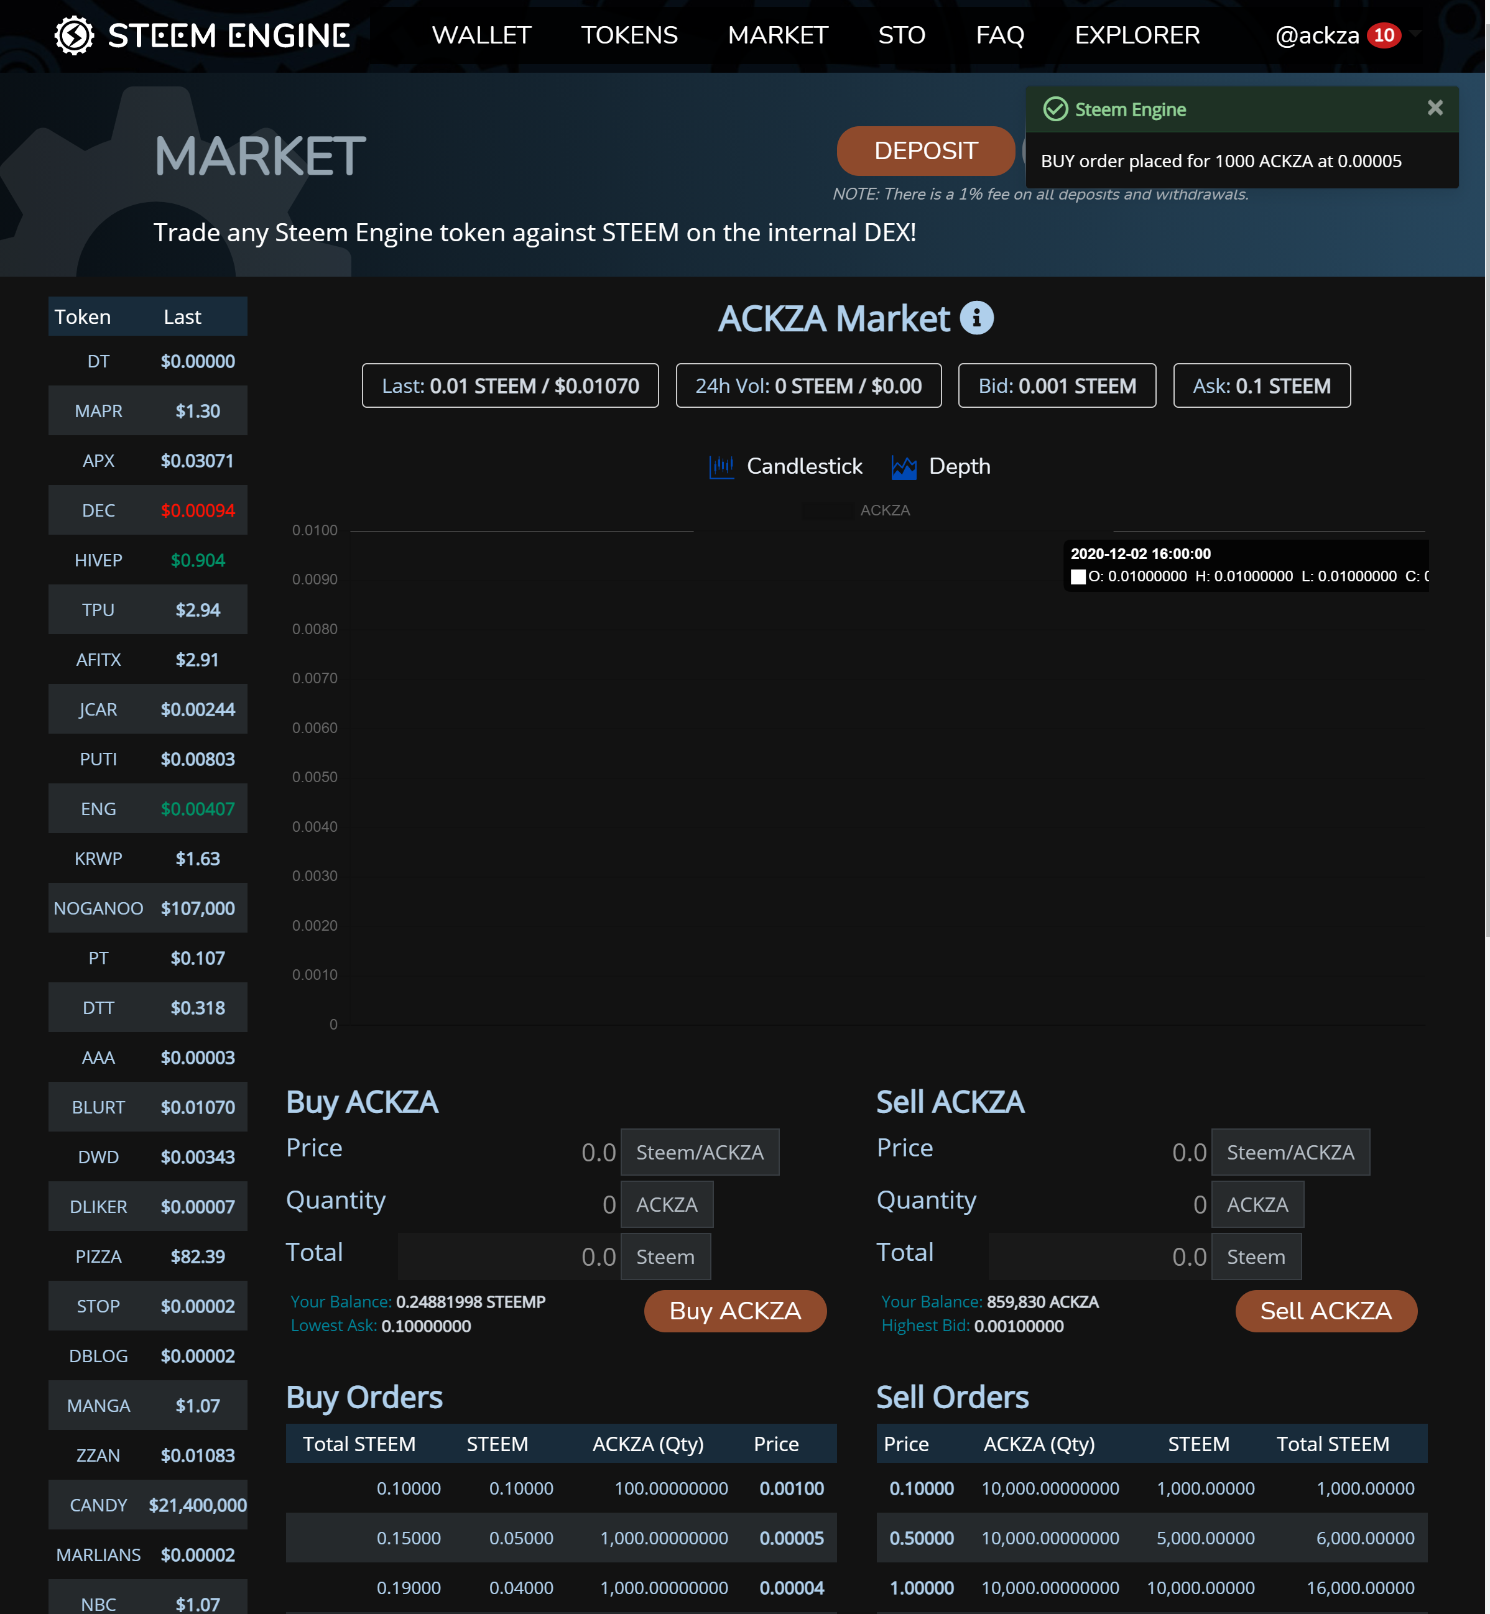Click the Sell ACKZA Total input field
The image size is (1490, 1614).
point(1099,1257)
